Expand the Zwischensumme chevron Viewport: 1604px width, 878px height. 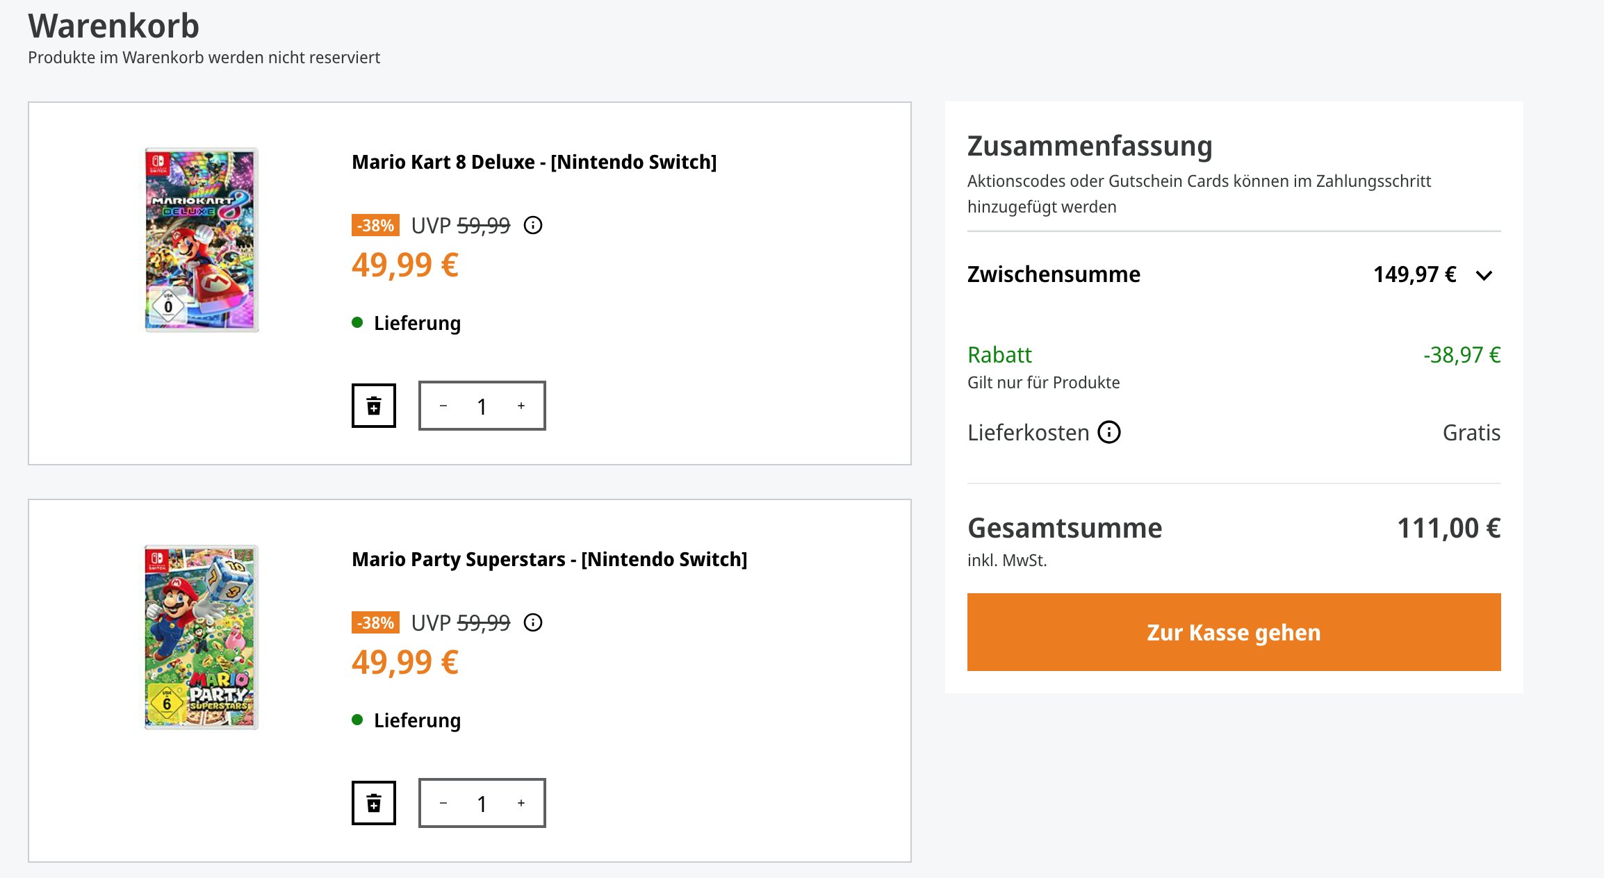1484,275
